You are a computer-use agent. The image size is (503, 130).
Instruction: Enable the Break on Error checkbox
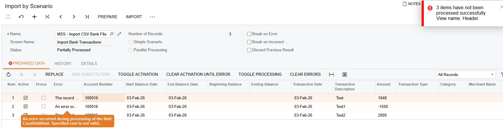pos(249,34)
